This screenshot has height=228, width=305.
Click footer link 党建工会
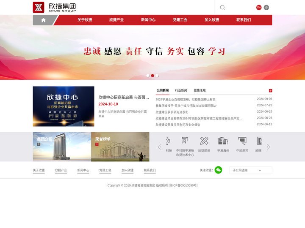click(x=105, y=170)
